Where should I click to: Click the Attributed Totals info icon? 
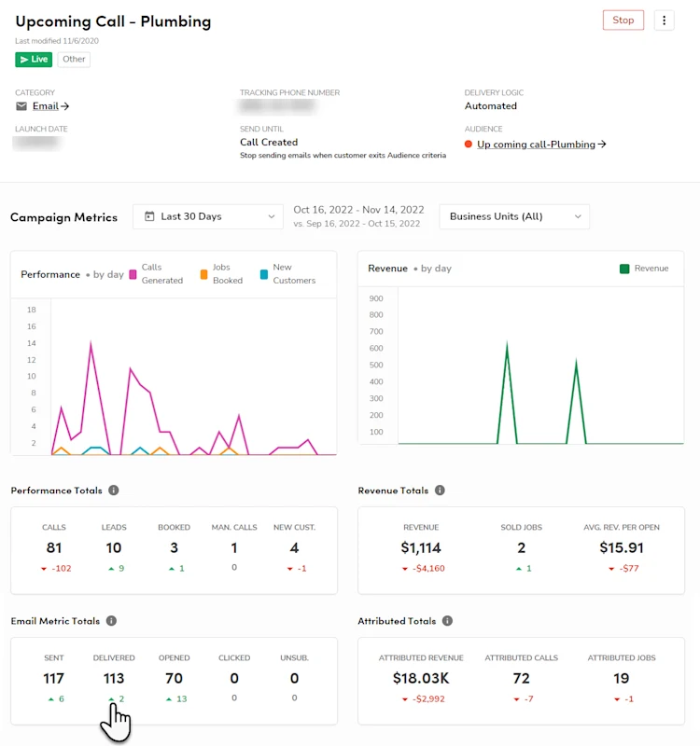(447, 621)
